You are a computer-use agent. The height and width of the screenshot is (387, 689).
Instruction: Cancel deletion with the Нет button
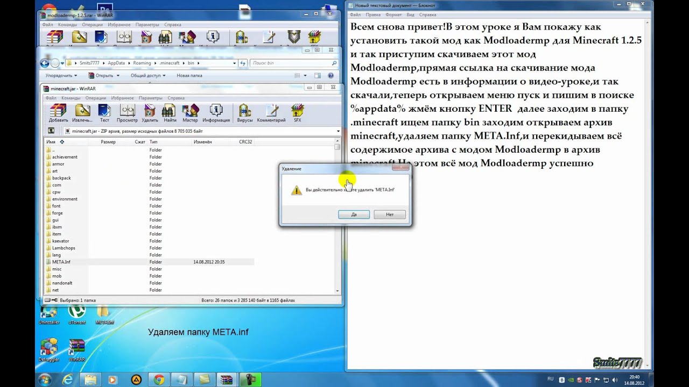(390, 214)
